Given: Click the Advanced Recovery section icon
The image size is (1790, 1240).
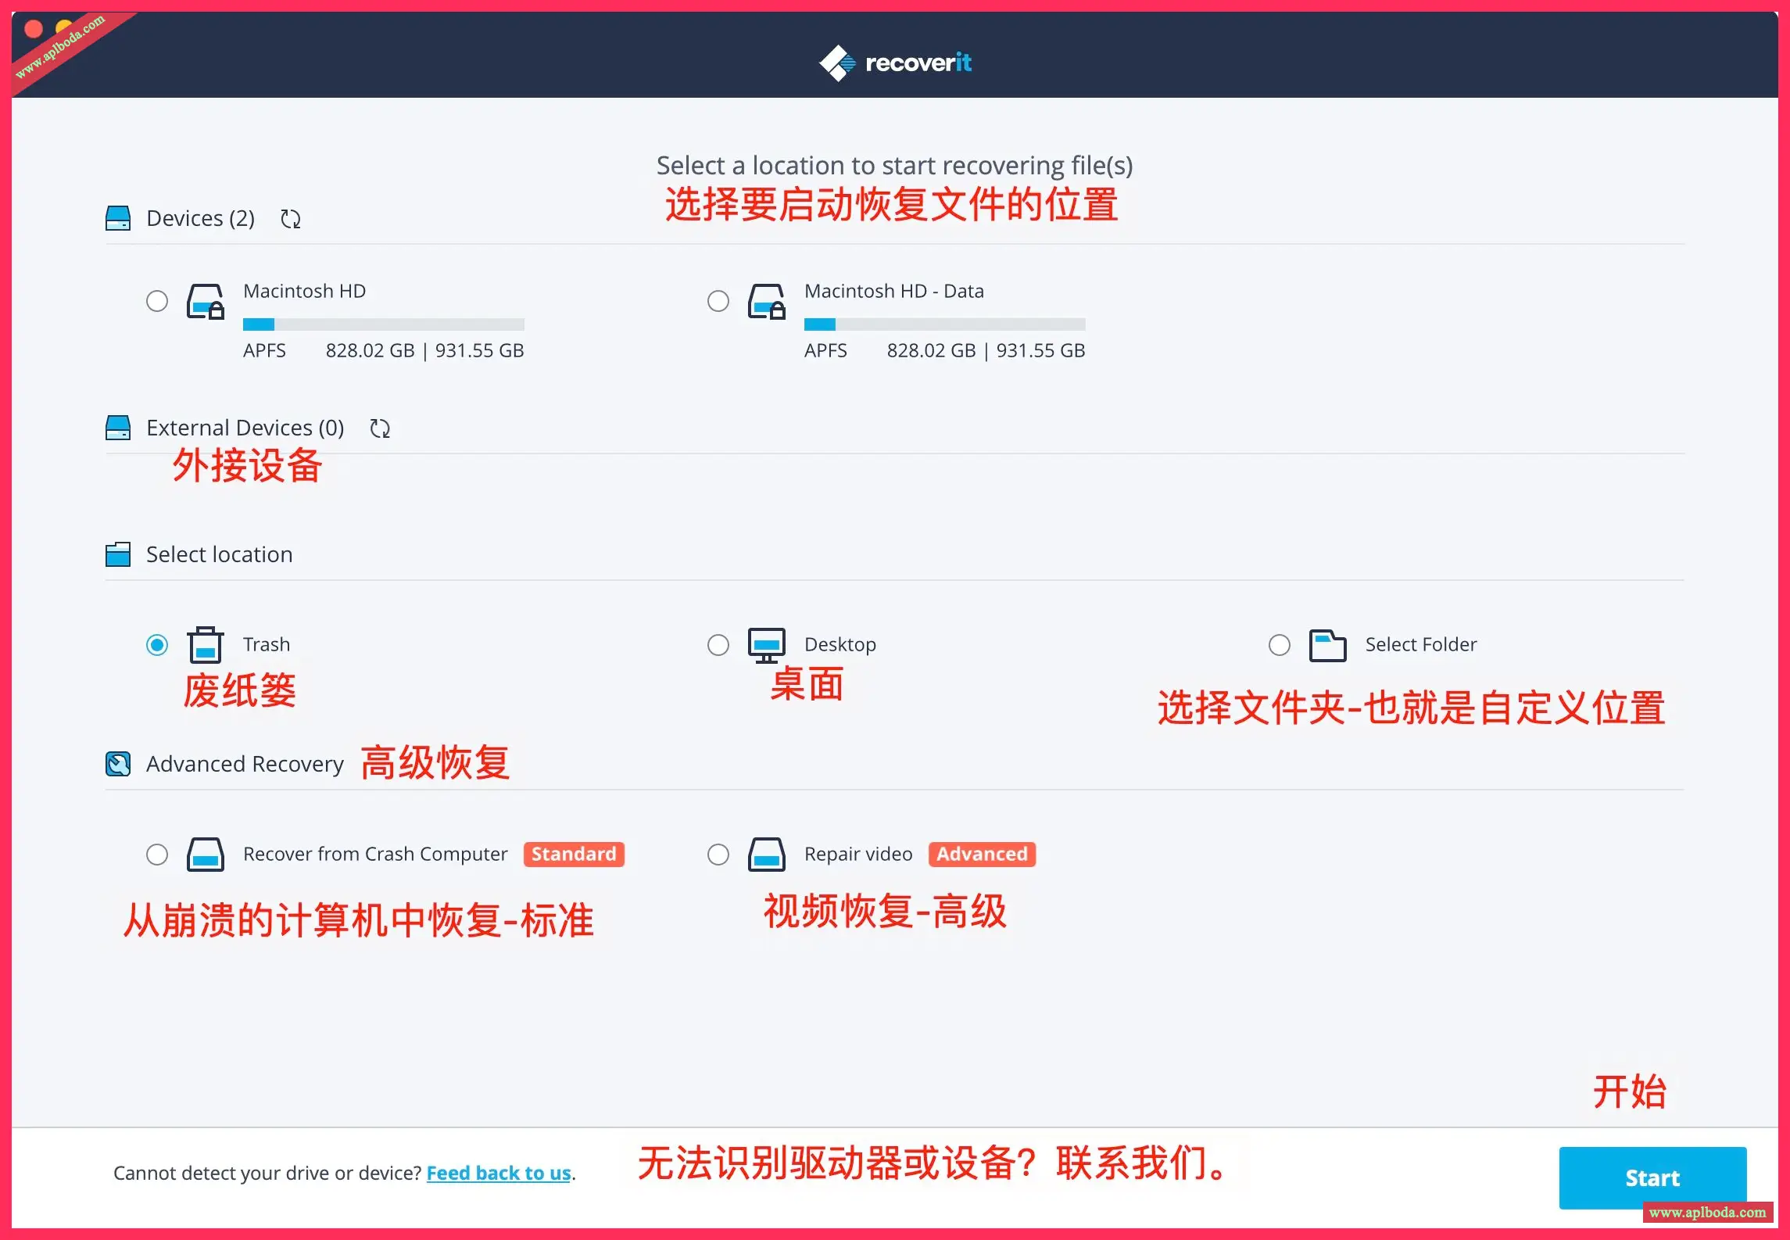Looking at the screenshot, I should [118, 764].
